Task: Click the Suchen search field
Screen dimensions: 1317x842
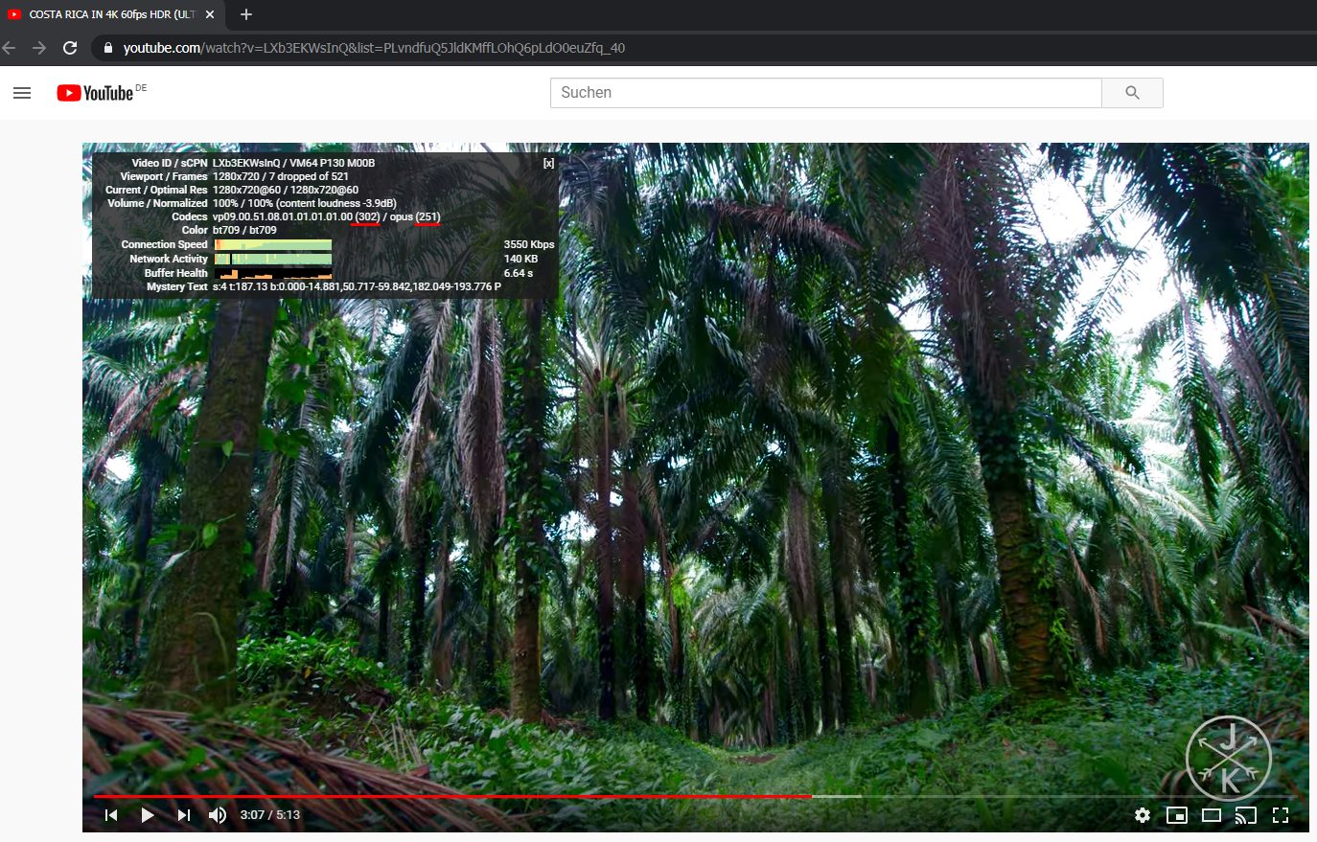Action: (x=825, y=93)
